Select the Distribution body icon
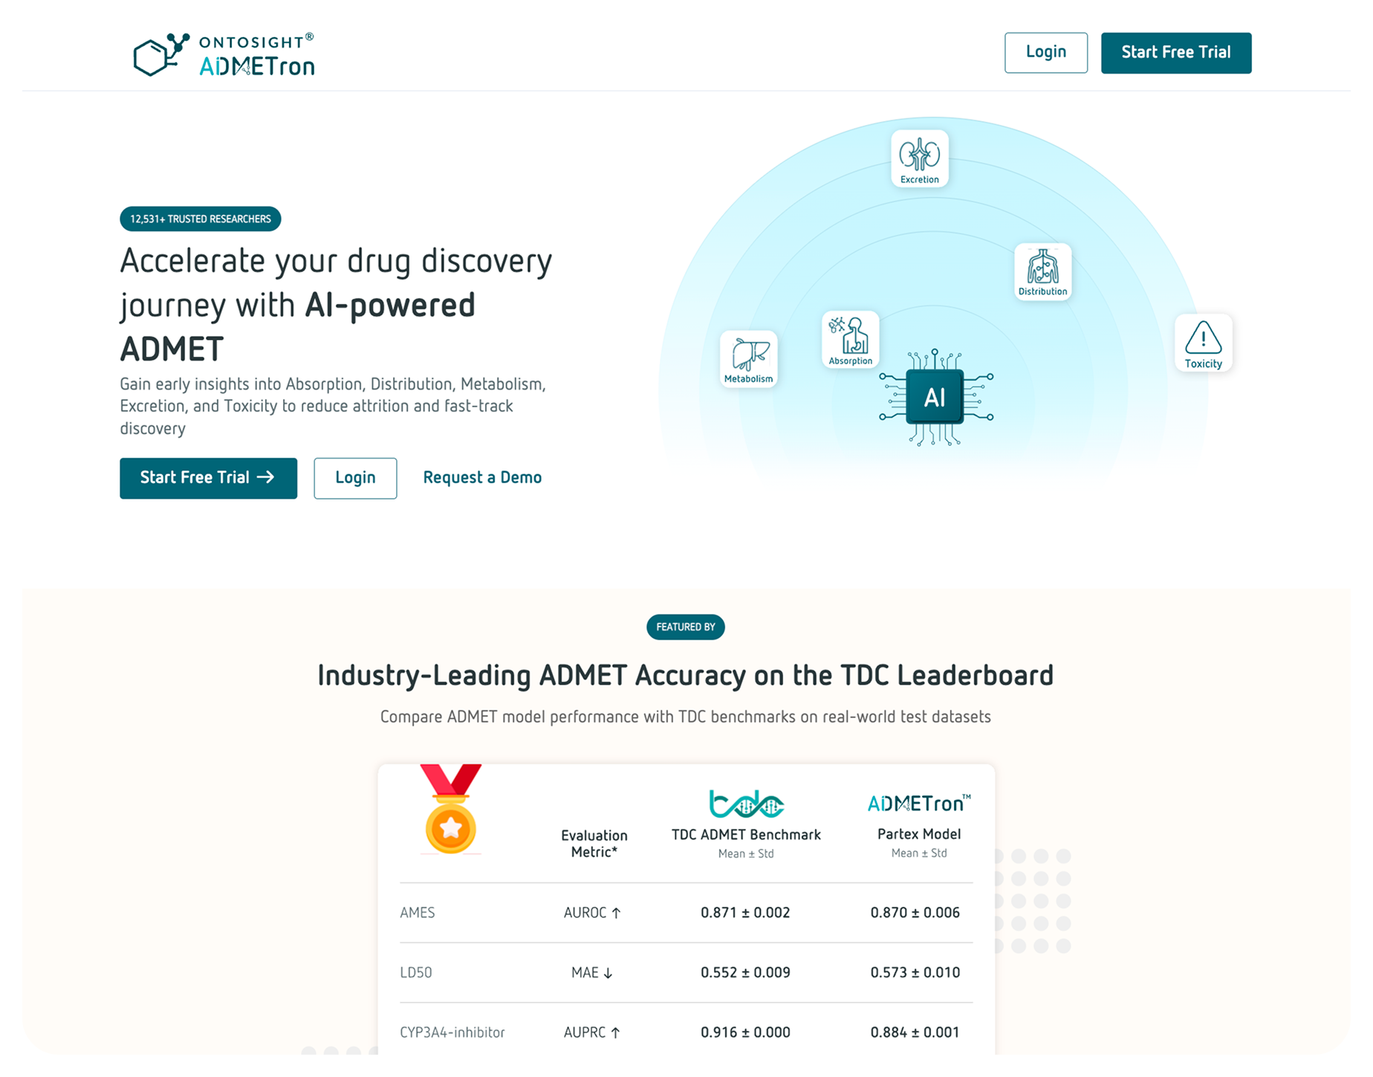Screen dimensions: 1373x1077 click(x=1042, y=272)
